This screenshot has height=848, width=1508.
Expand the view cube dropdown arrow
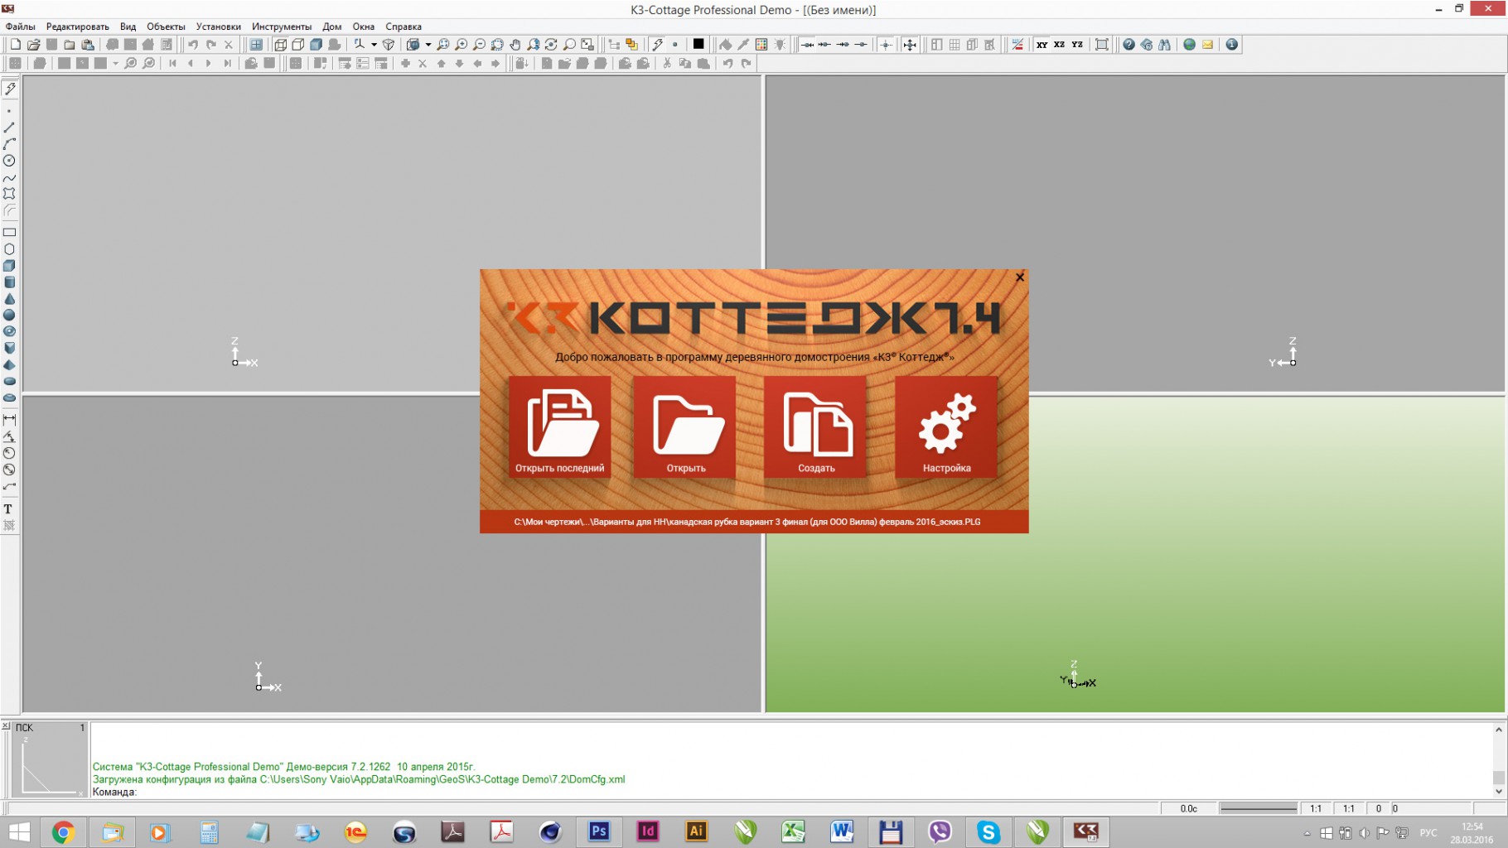click(428, 45)
